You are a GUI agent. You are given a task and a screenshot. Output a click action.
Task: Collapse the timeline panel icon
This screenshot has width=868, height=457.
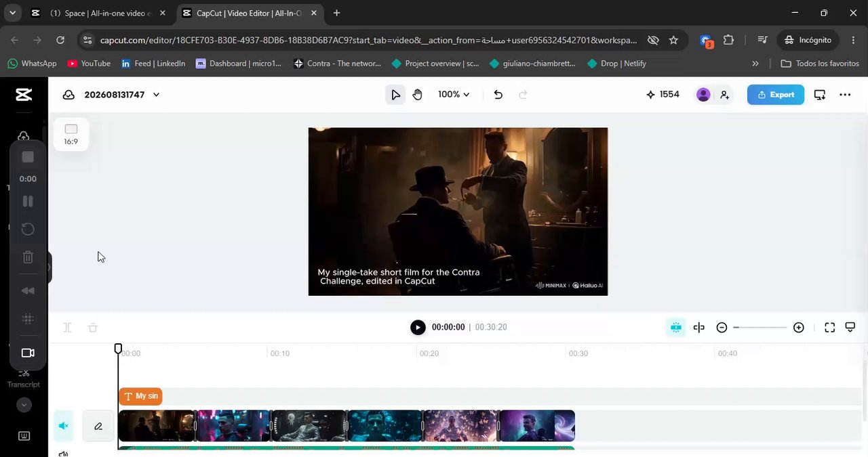click(850, 328)
